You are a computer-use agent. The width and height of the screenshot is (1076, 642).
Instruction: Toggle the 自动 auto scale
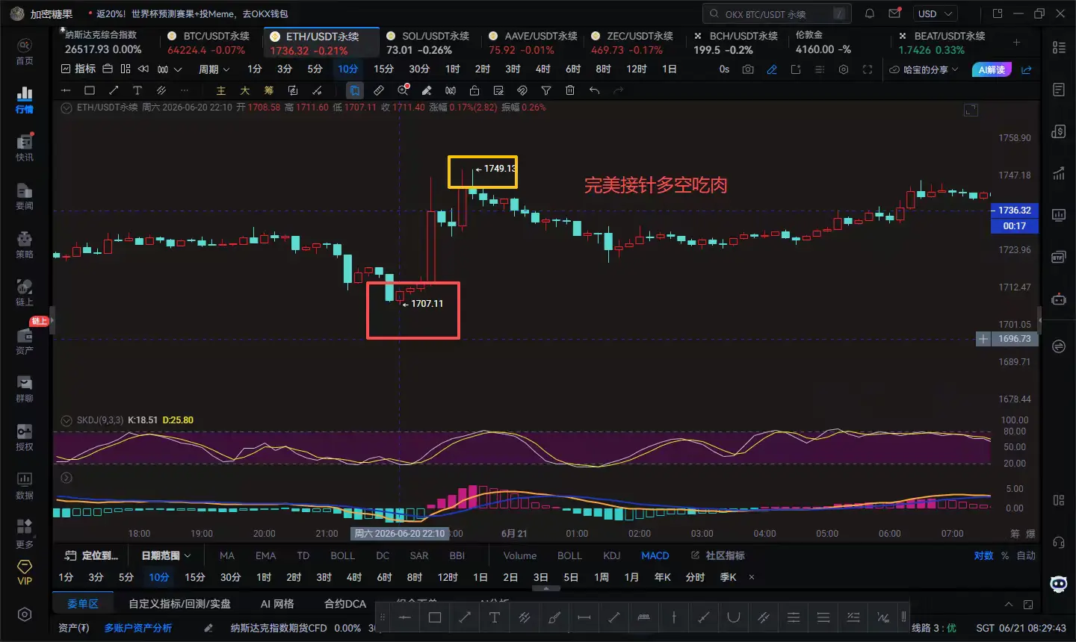(x=1026, y=555)
